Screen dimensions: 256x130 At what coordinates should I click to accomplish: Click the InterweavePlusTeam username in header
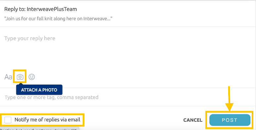[x=52, y=9]
